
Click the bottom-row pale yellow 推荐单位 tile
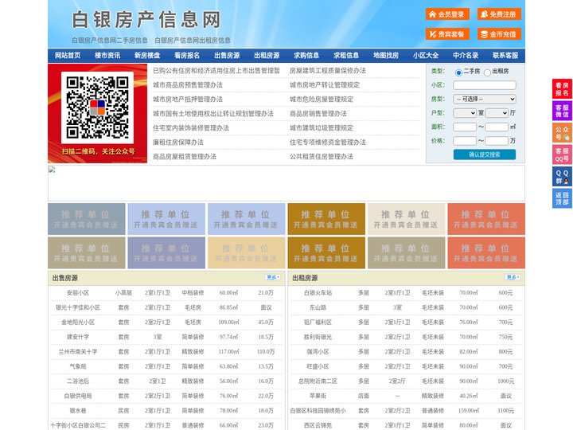click(x=246, y=253)
